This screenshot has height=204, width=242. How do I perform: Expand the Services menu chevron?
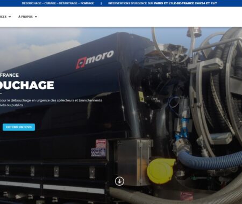click(x=10, y=17)
